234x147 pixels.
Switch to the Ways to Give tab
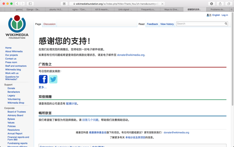point(171,9)
